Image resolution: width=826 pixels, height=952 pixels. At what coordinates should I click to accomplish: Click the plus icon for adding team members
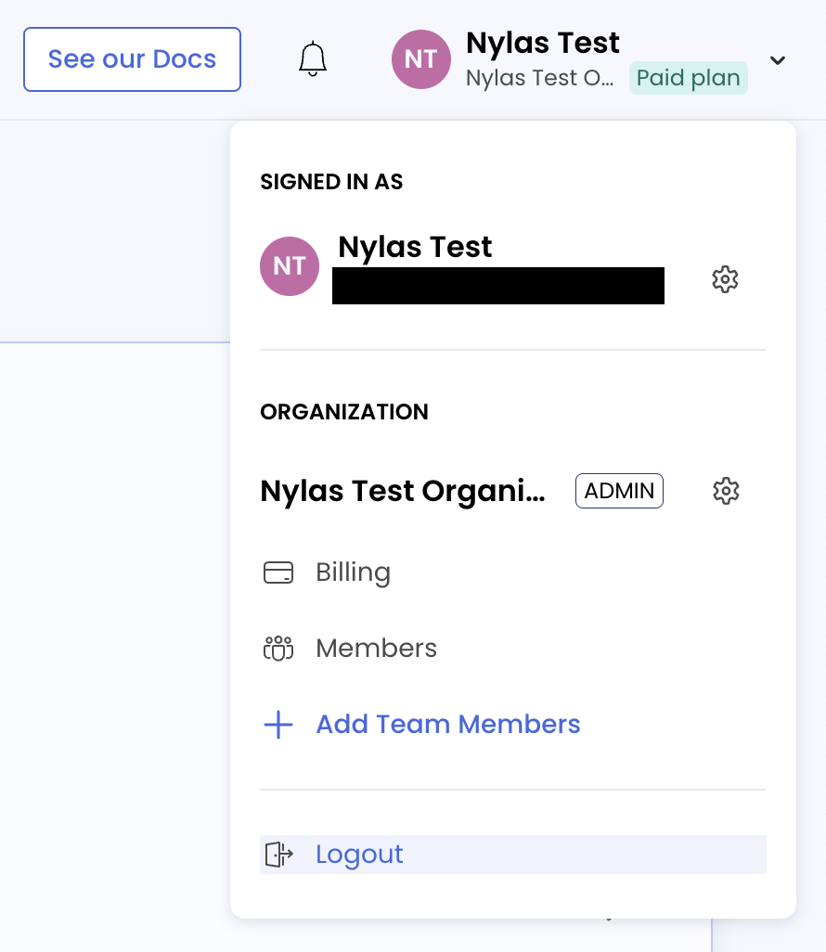[278, 725]
